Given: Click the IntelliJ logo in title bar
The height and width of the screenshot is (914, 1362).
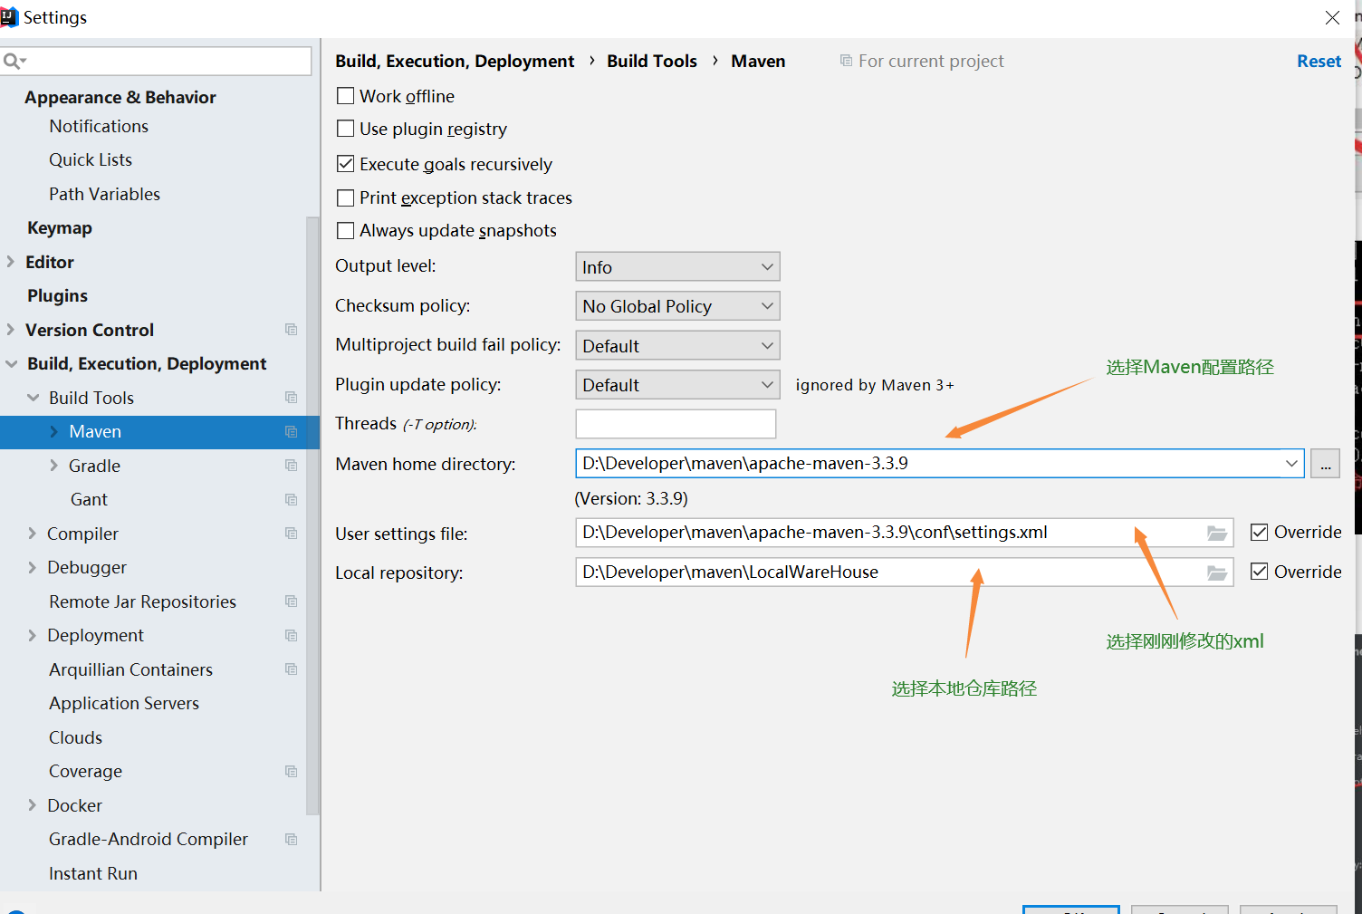Looking at the screenshot, I should pos(9,17).
